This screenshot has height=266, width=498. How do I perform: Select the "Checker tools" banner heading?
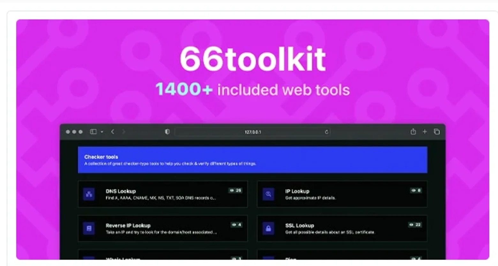click(101, 157)
